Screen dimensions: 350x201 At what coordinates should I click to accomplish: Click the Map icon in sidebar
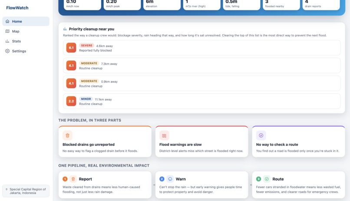7,31
